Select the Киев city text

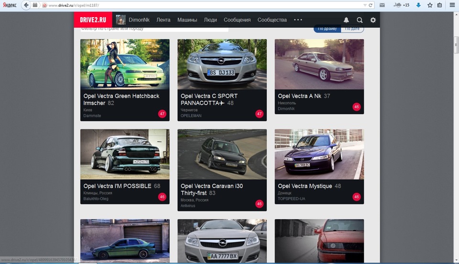pos(87,110)
